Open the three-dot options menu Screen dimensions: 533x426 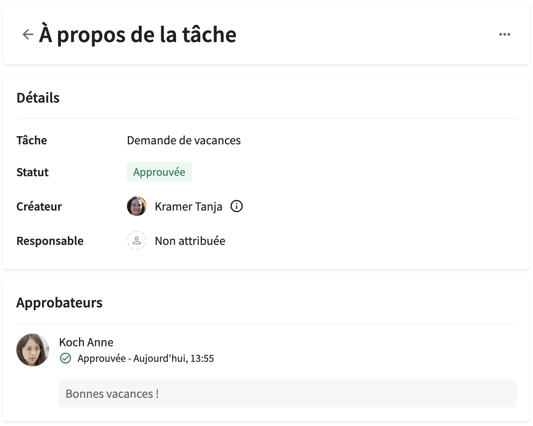pyautogui.click(x=505, y=34)
